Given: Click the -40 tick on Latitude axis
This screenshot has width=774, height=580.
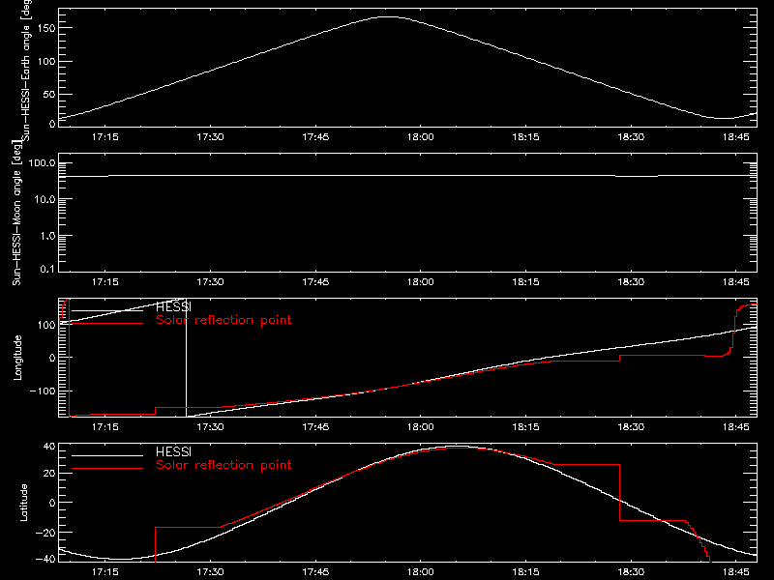Looking at the screenshot, I should [45, 560].
